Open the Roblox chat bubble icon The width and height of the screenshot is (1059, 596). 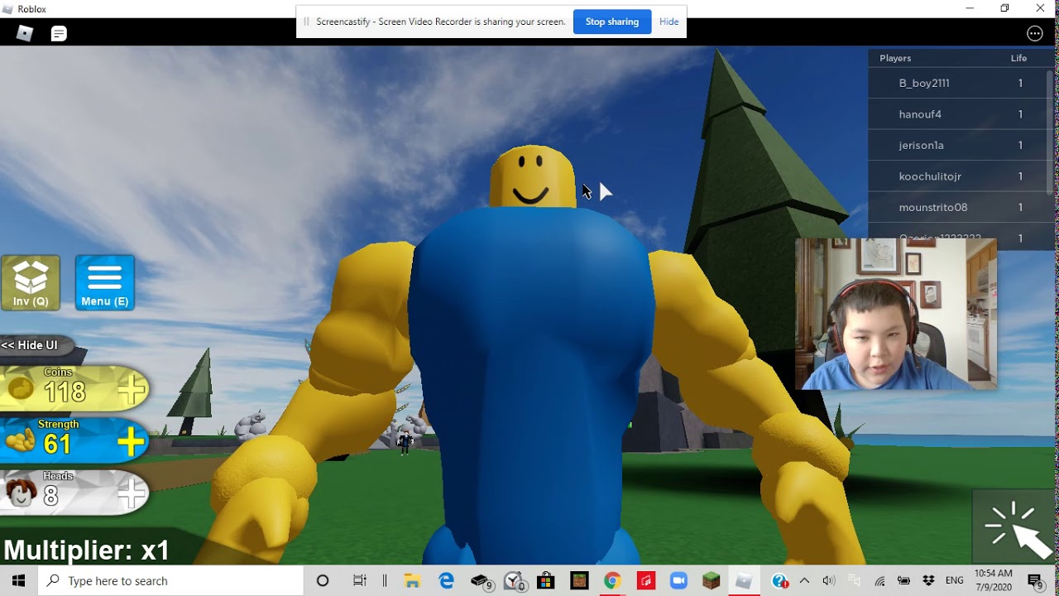click(59, 33)
